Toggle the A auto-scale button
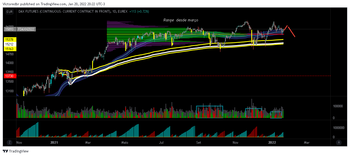Viewport: 350px width, 156px height. [x=339, y=142]
